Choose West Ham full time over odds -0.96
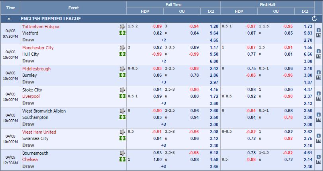This screenshot has width=323, height=171. 194,132
